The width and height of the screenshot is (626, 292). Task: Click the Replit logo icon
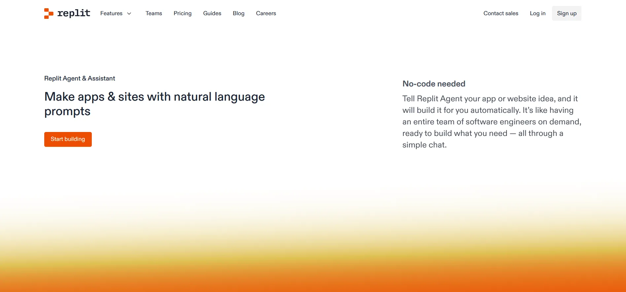click(x=49, y=14)
